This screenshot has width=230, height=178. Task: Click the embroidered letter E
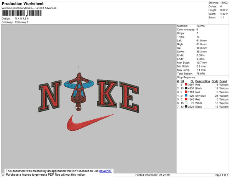point(129,97)
